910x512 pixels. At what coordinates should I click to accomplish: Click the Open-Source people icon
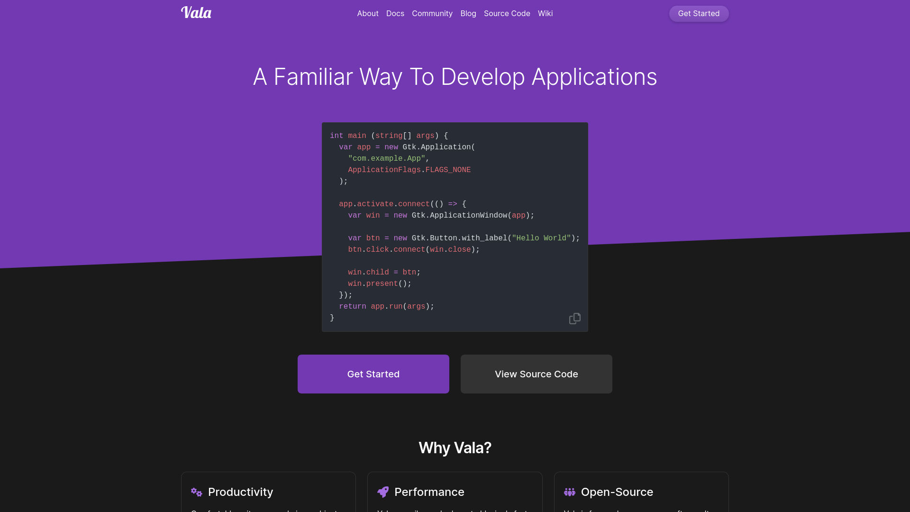tap(570, 492)
